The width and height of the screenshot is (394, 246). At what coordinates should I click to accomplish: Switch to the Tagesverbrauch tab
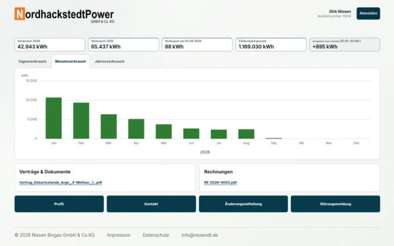point(32,62)
